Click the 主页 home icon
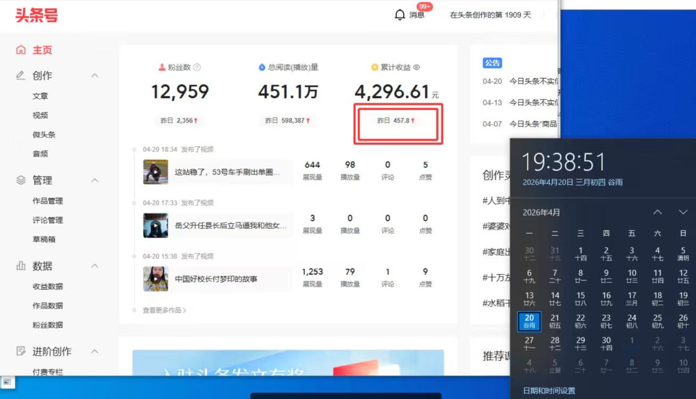Image resolution: width=696 pixels, height=399 pixels. coord(21,50)
